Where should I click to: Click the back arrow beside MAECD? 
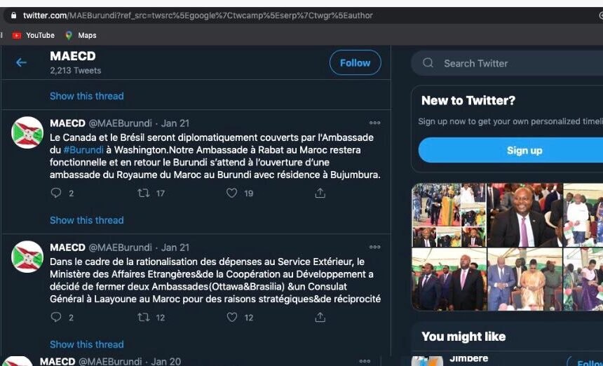(21, 63)
